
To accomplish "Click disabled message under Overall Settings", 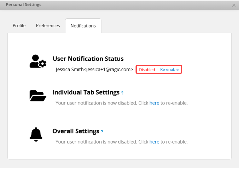I will (102, 142).
